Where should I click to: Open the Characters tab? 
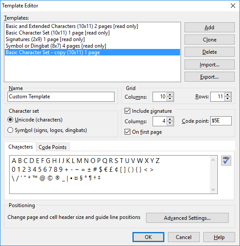(x=21, y=147)
